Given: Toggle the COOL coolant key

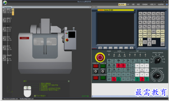Looking at the screenshot, I should pos(119,70).
